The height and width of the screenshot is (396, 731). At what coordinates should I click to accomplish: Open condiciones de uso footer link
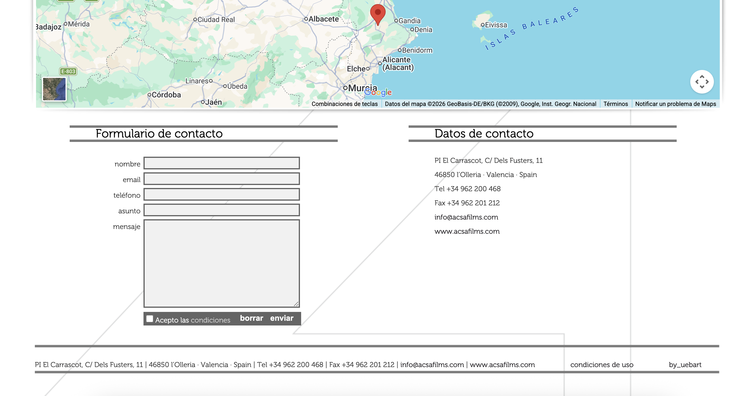602,365
